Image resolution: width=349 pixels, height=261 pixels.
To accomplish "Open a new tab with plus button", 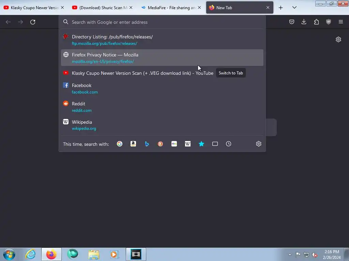I will tap(281, 8).
